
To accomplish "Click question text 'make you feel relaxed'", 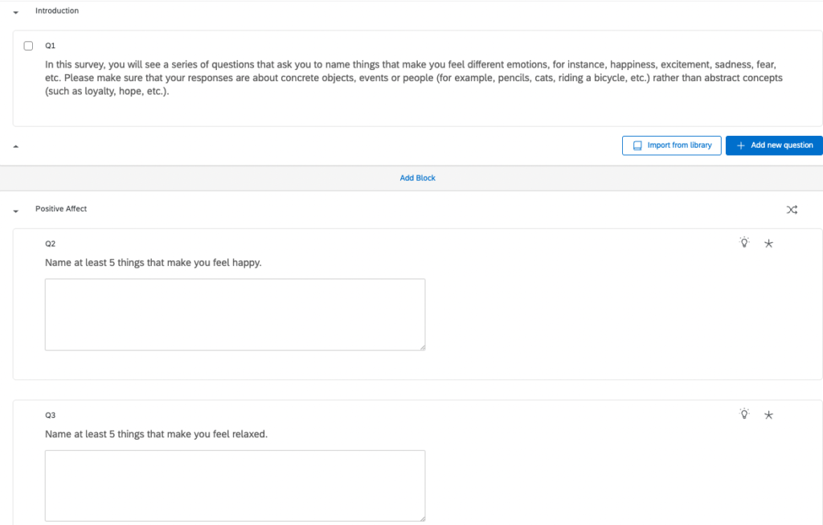I will 216,434.
